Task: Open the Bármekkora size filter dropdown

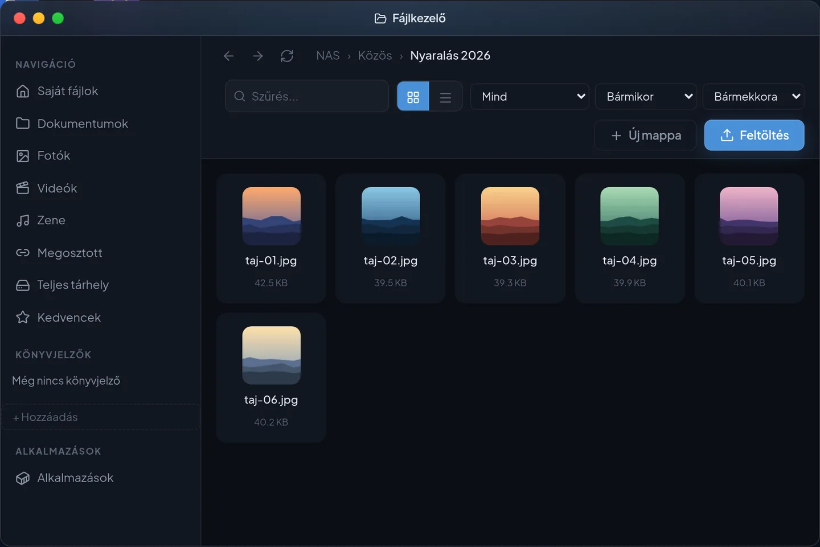Action: tap(753, 97)
